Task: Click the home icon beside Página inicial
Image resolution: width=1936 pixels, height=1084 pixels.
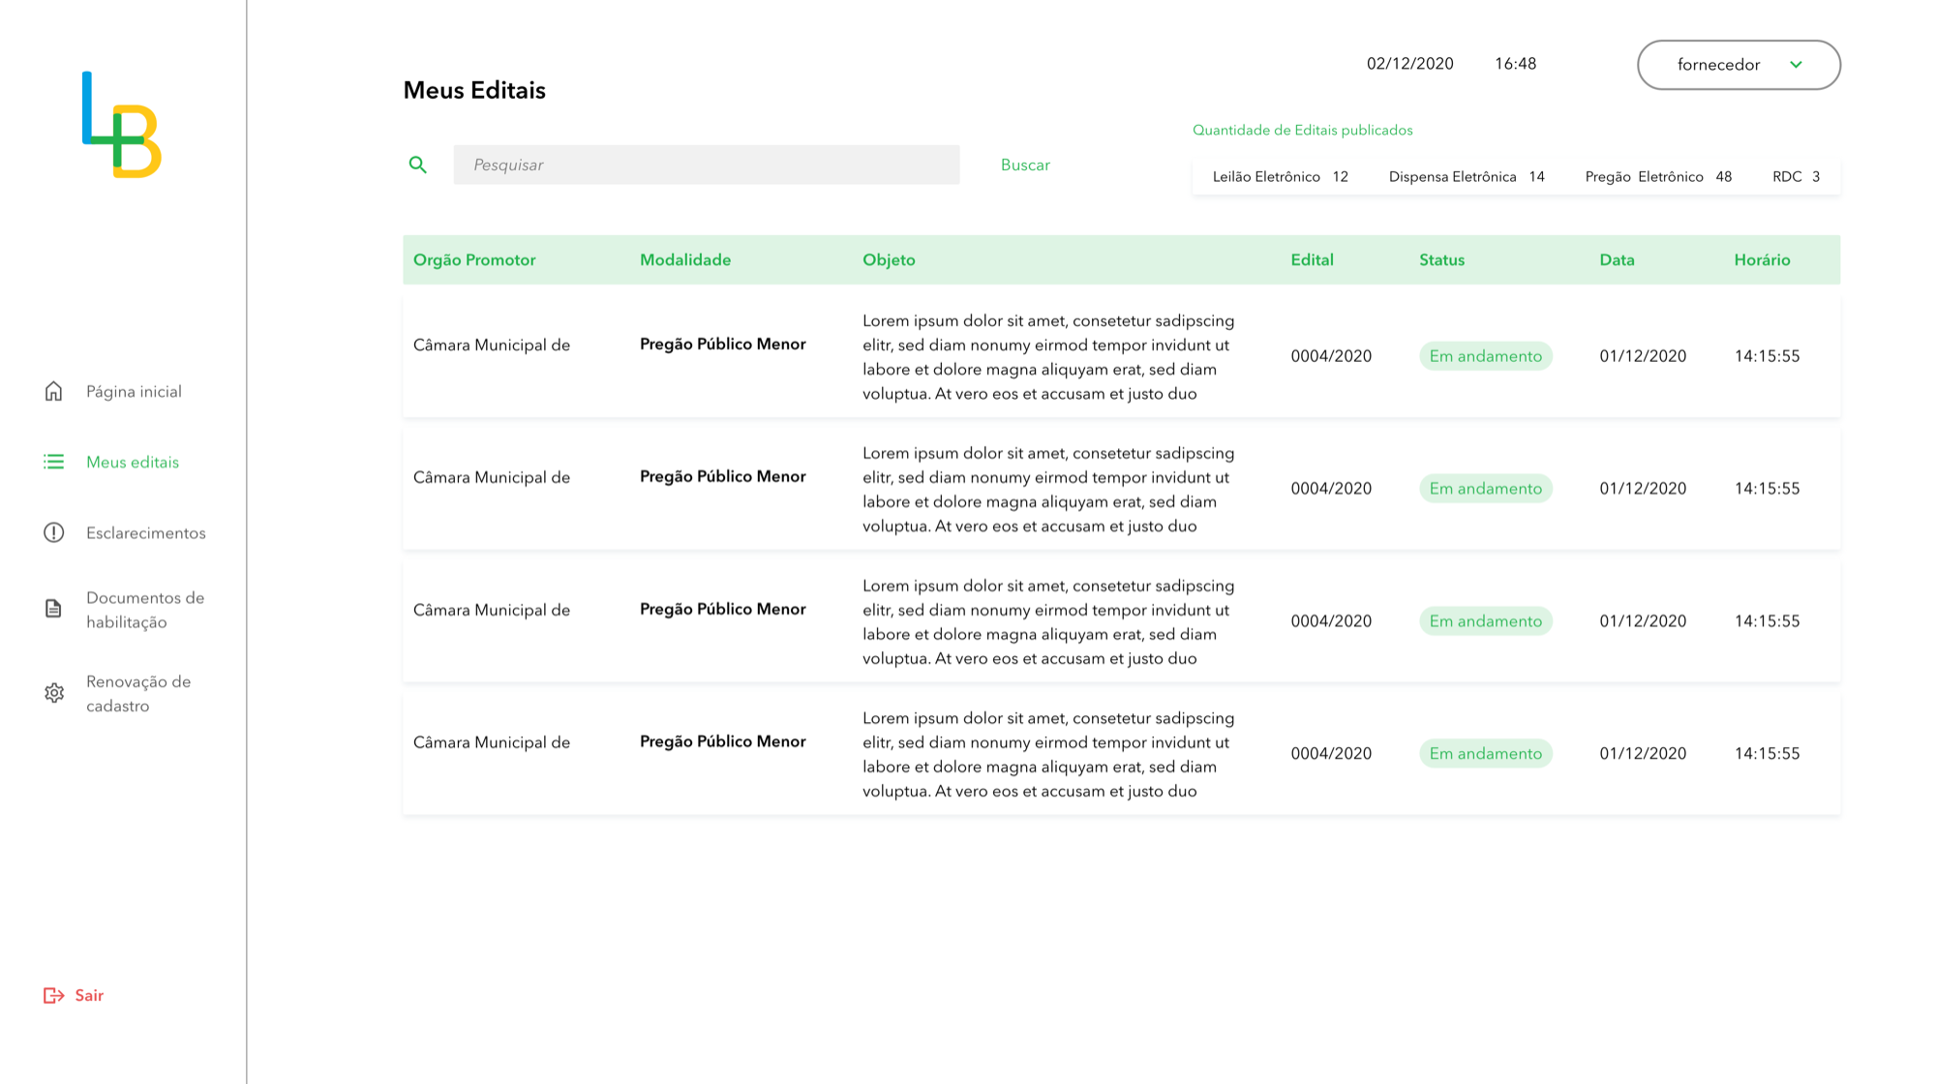Action: [x=53, y=391]
